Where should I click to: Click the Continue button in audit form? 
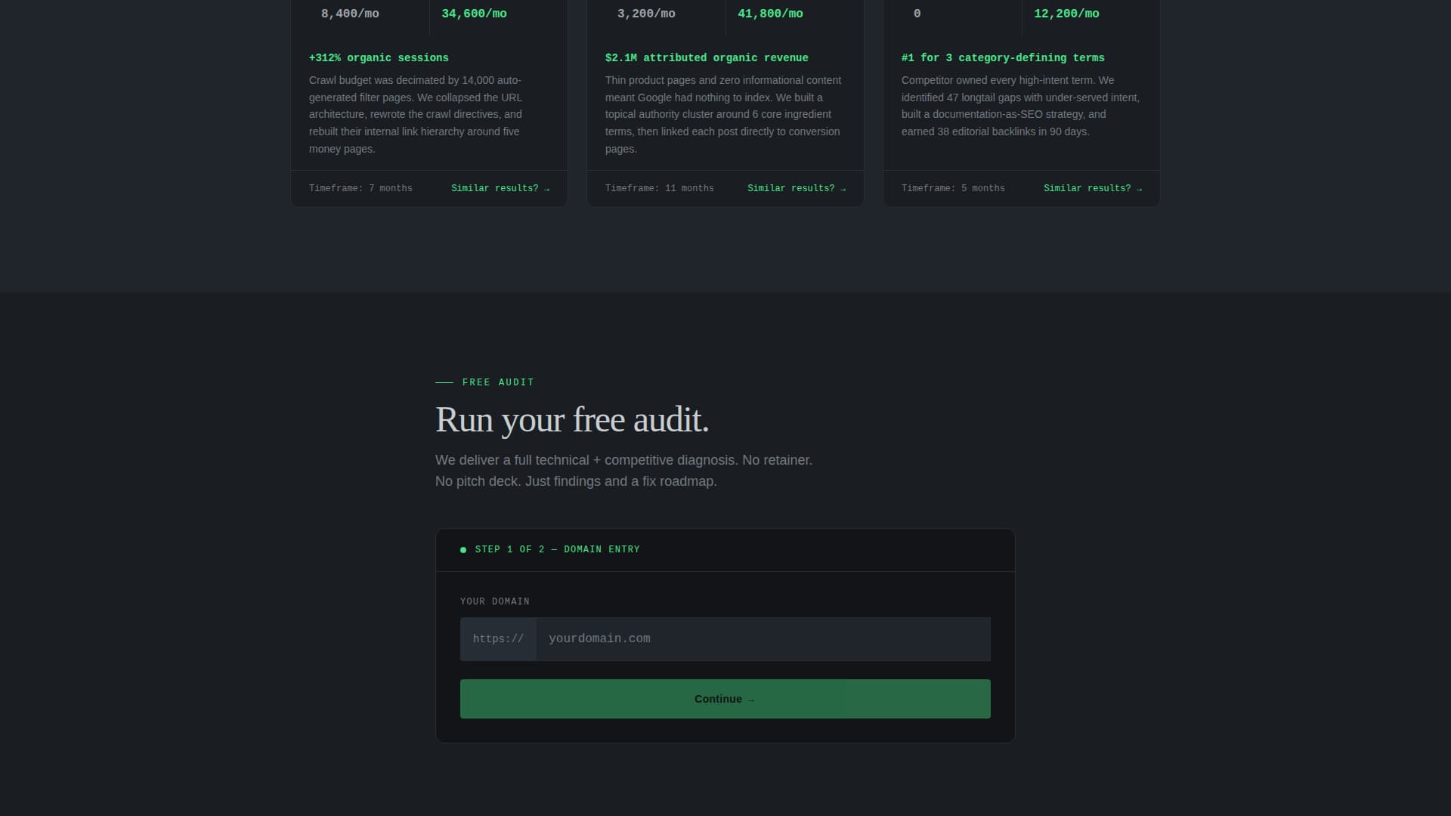[725, 699]
